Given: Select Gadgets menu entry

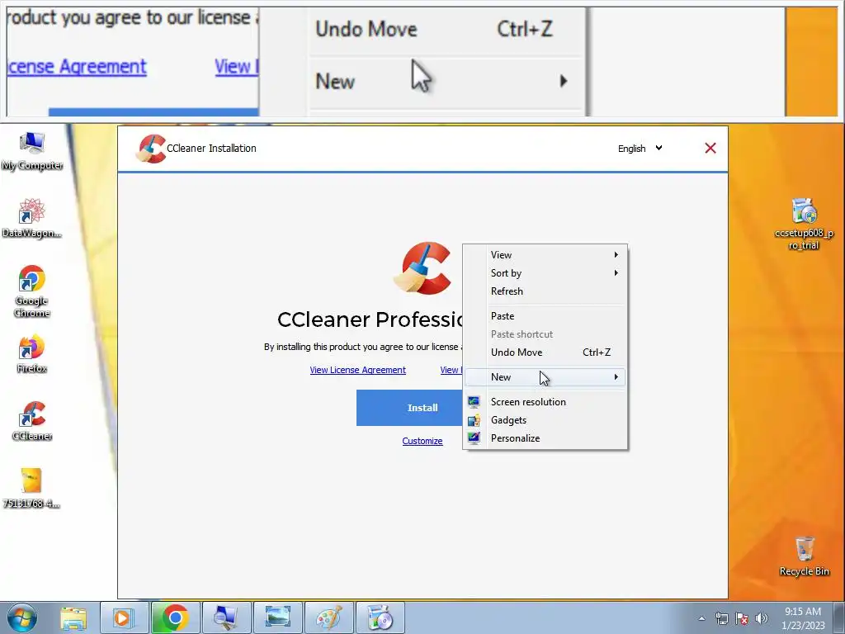Looking at the screenshot, I should tap(545, 420).
